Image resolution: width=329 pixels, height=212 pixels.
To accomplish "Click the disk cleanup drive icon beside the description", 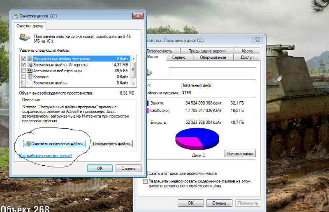I will click(25, 37).
